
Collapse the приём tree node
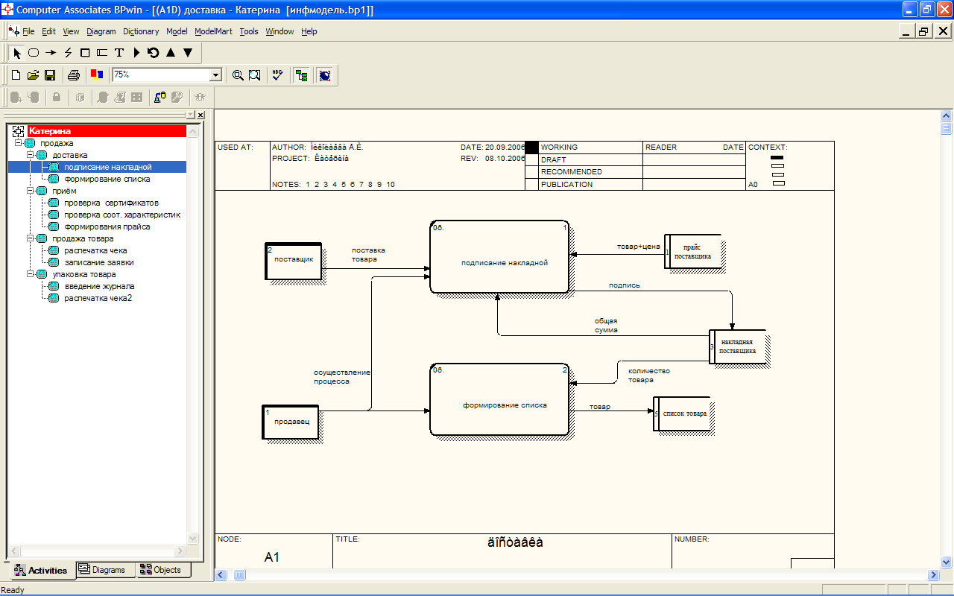[31, 191]
